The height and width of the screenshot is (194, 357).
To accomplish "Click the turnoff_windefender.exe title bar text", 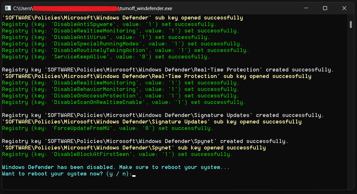I will tap(146, 8).
